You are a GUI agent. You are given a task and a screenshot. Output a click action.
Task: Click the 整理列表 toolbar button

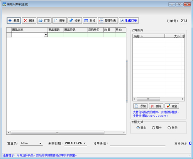[x=108, y=20]
